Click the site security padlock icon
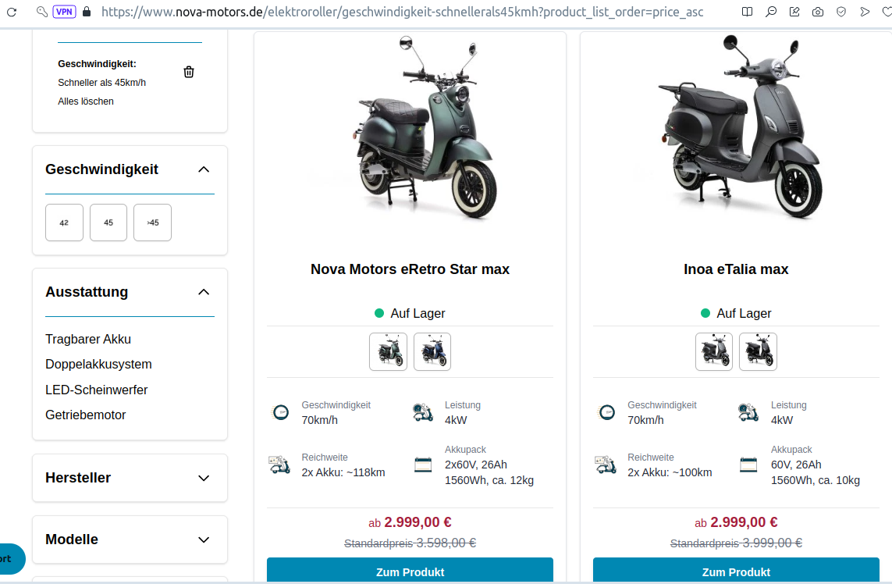Viewport: 892px width, 584px height. point(86,12)
